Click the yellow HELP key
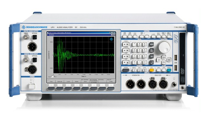This screenshot has height=115, width=213. point(151,70)
